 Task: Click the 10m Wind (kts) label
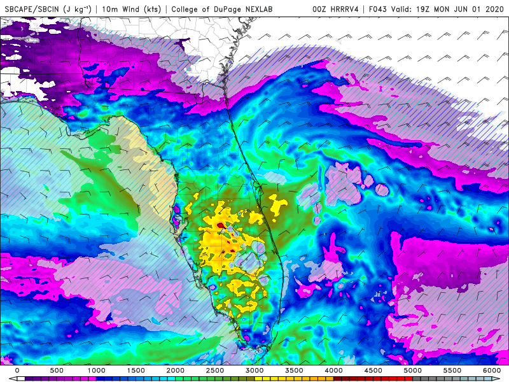tap(132, 9)
